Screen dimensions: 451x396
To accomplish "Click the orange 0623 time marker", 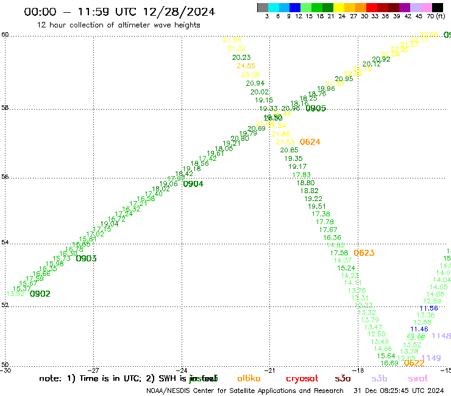I will point(364,253).
